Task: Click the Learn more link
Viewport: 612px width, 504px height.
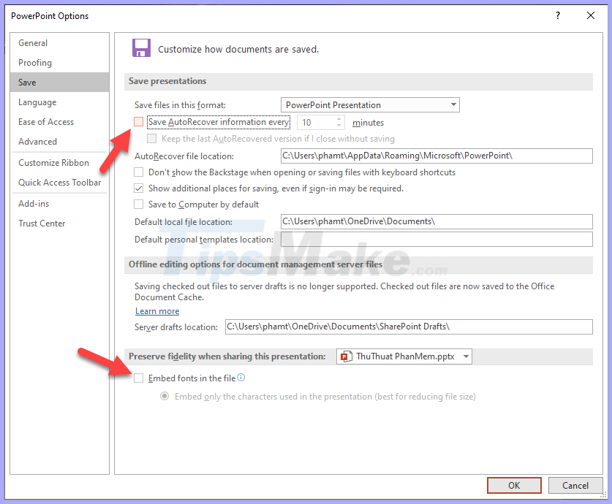Action: [156, 310]
